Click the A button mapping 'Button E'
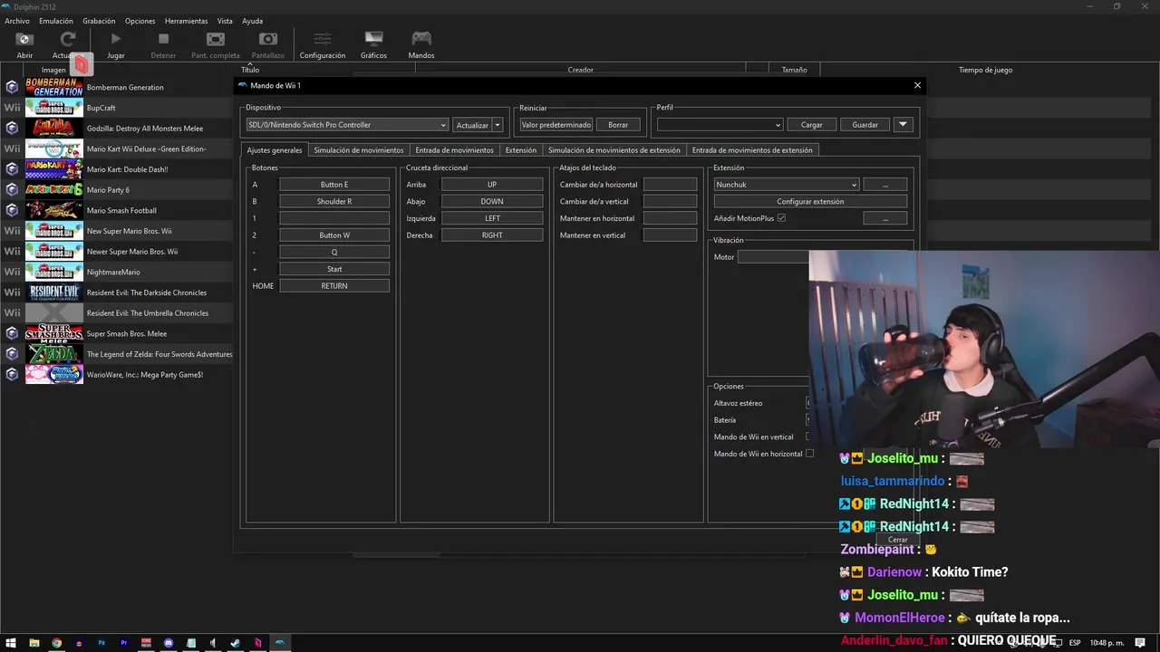This screenshot has width=1160, height=652. click(x=334, y=185)
